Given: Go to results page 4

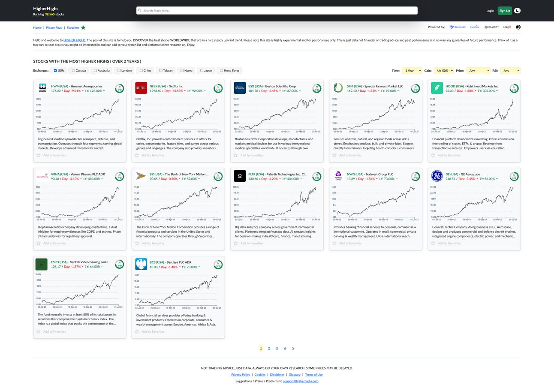Looking at the screenshot, I should tap(285, 348).
